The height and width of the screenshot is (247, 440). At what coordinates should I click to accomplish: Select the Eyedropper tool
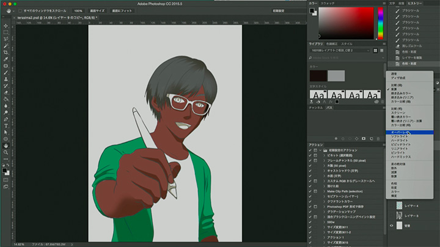(x=5, y=59)
